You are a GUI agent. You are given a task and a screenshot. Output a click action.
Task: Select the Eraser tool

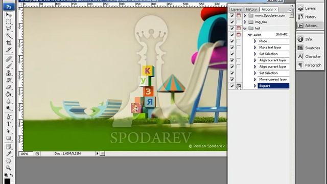[x=9, y=87]
